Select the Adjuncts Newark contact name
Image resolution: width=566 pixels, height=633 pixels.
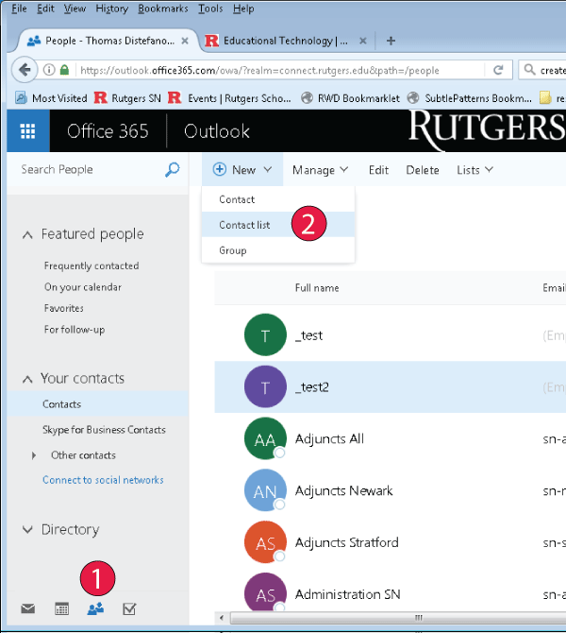[x=343, y=490]
